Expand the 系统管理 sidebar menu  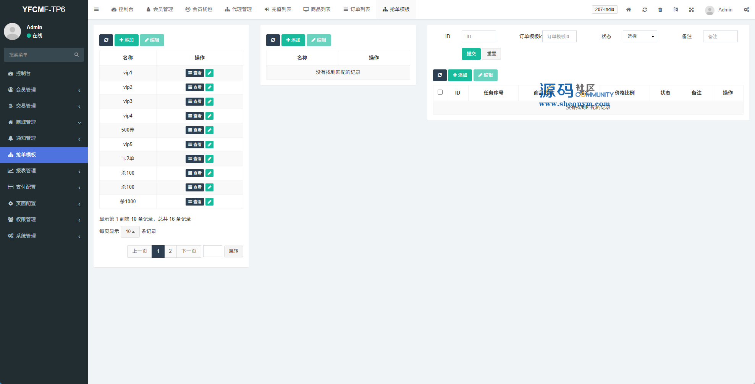tap(44, 236)
